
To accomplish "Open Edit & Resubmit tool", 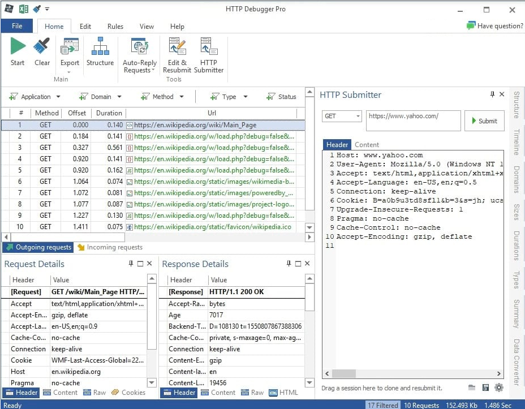I will [x=177, y=47].
